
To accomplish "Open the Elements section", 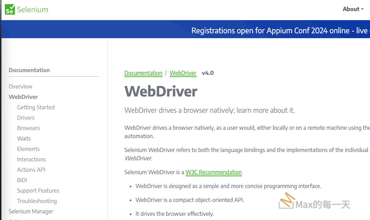I will pos(28,149).
